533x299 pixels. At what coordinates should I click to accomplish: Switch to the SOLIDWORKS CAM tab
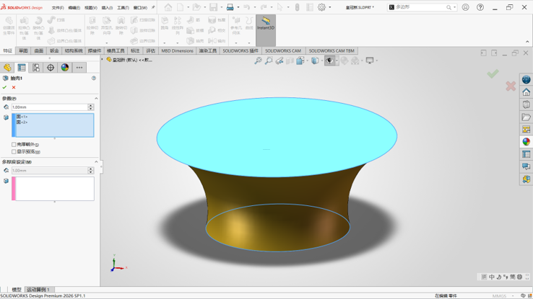click(x=283, y=51)
